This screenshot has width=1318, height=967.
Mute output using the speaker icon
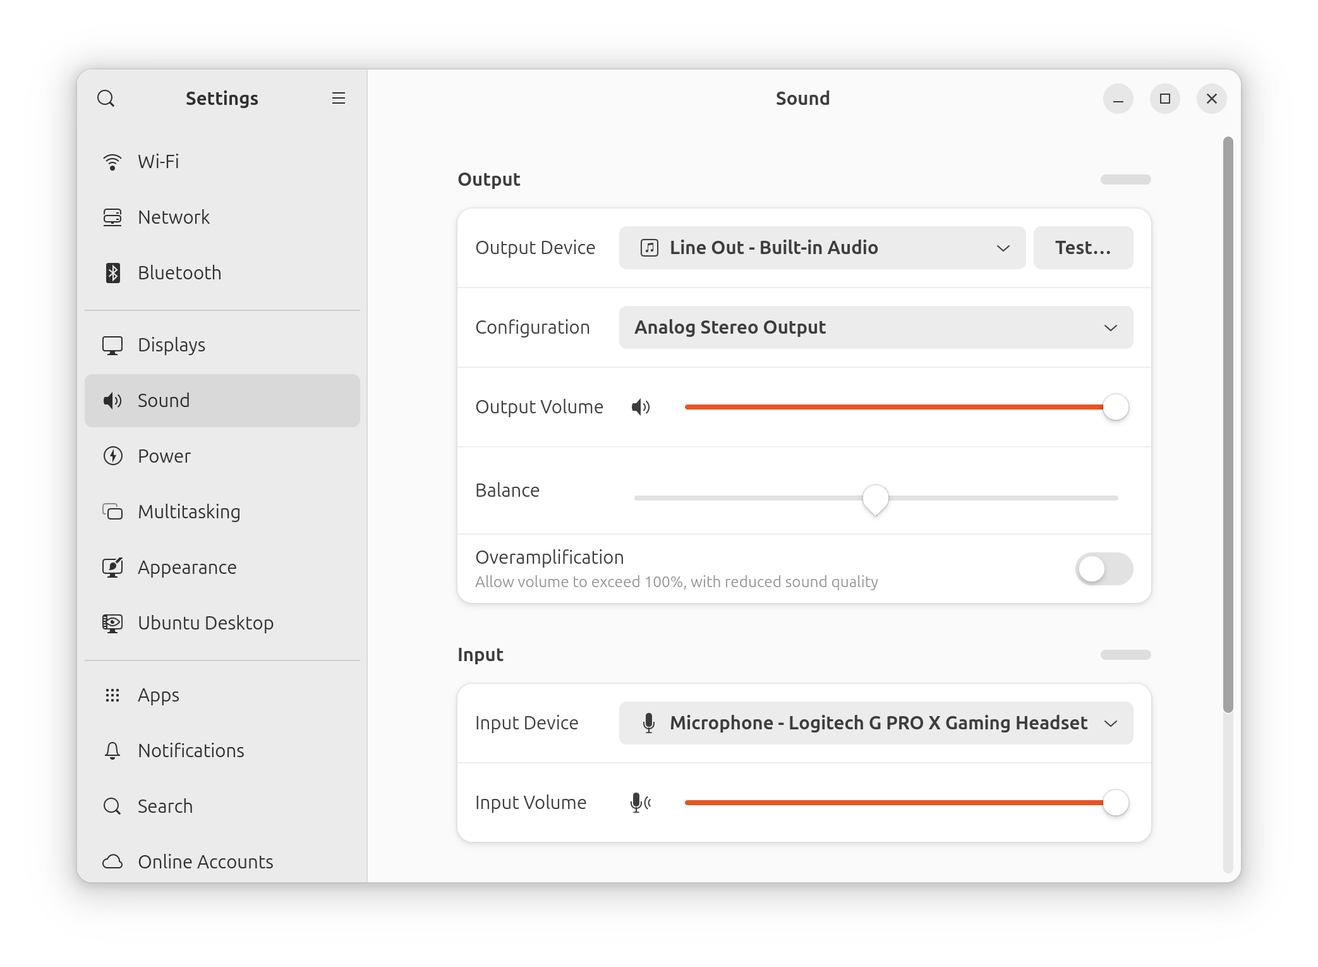coord(641,407)
